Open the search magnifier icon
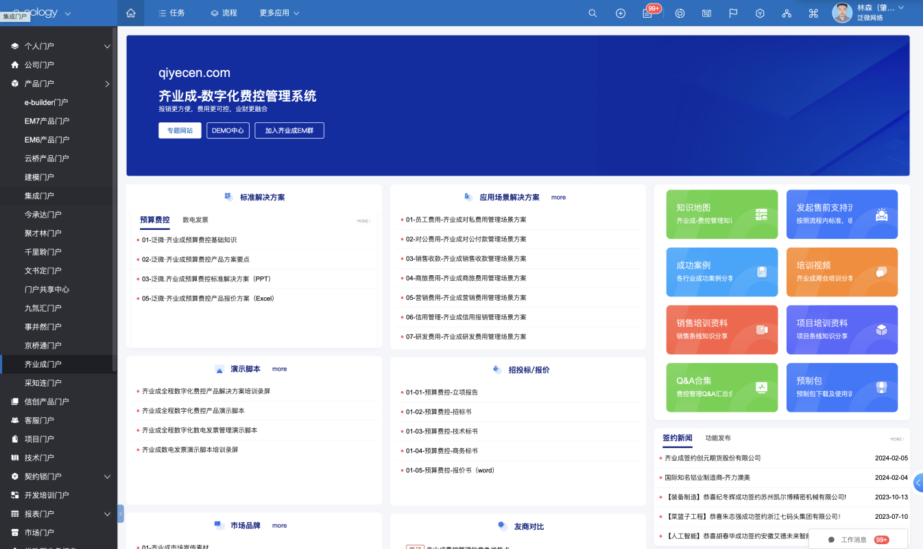This screenshot has height=549, width=923. (592, 13)
